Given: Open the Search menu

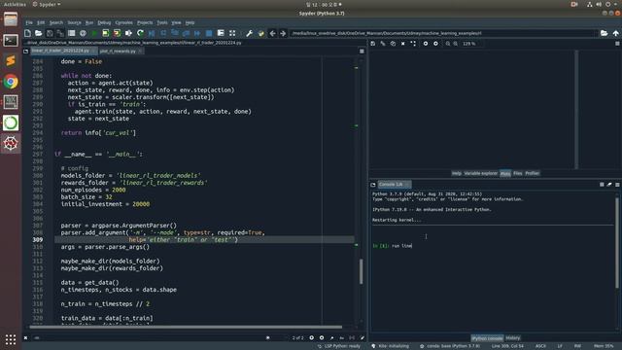Looking at the screenshot, I should click(56, 22).
